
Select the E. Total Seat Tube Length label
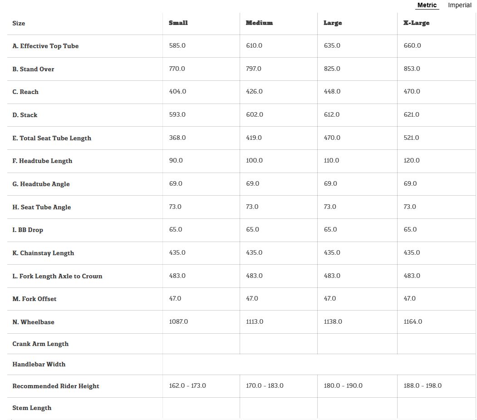coord(52,138)
